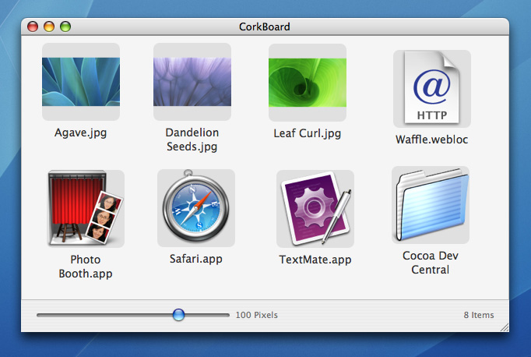Close the CorkBoard window with red button

33,27
